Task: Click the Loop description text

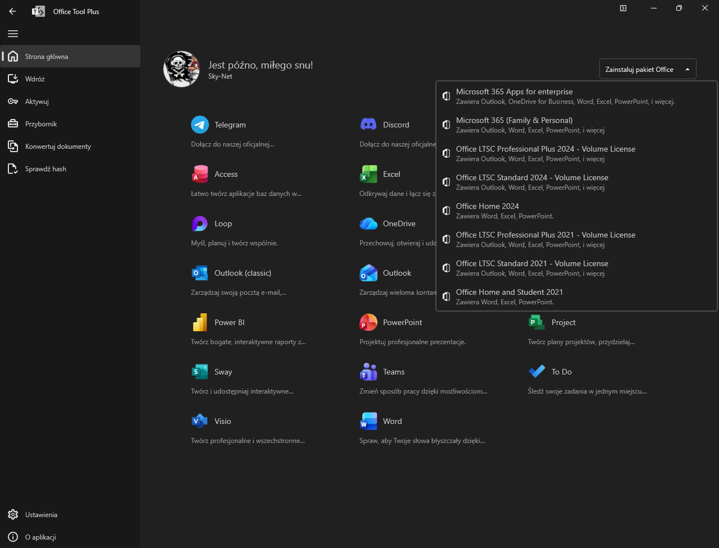Action: tap(234, 243)
